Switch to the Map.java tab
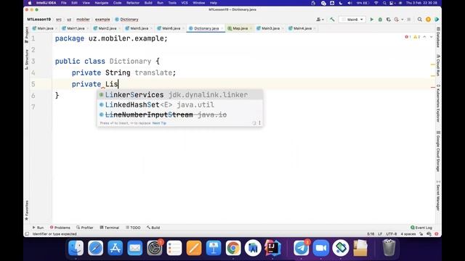 pyautogui.click(x=240, y=28)
